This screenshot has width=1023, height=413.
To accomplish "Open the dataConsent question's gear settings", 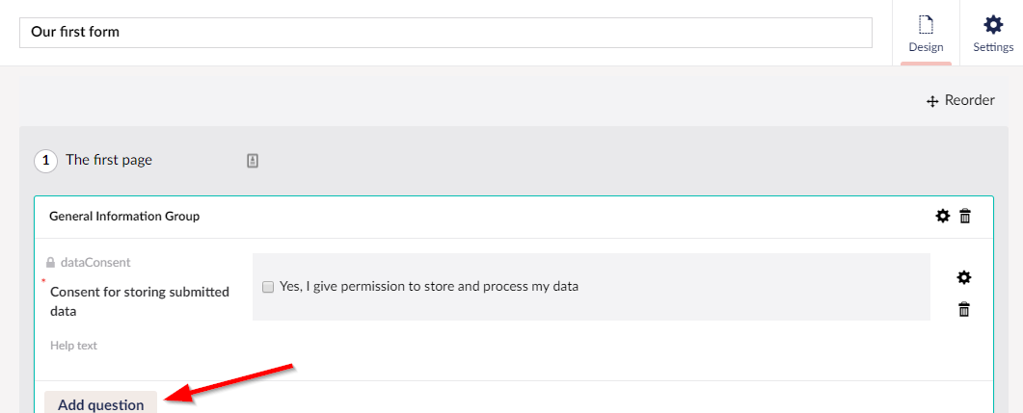I will tap(963, 277).
